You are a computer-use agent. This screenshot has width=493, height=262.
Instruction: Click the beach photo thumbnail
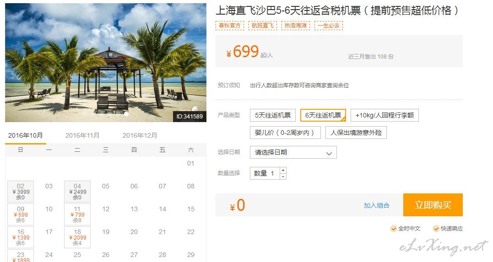click(x=106, y=63)
